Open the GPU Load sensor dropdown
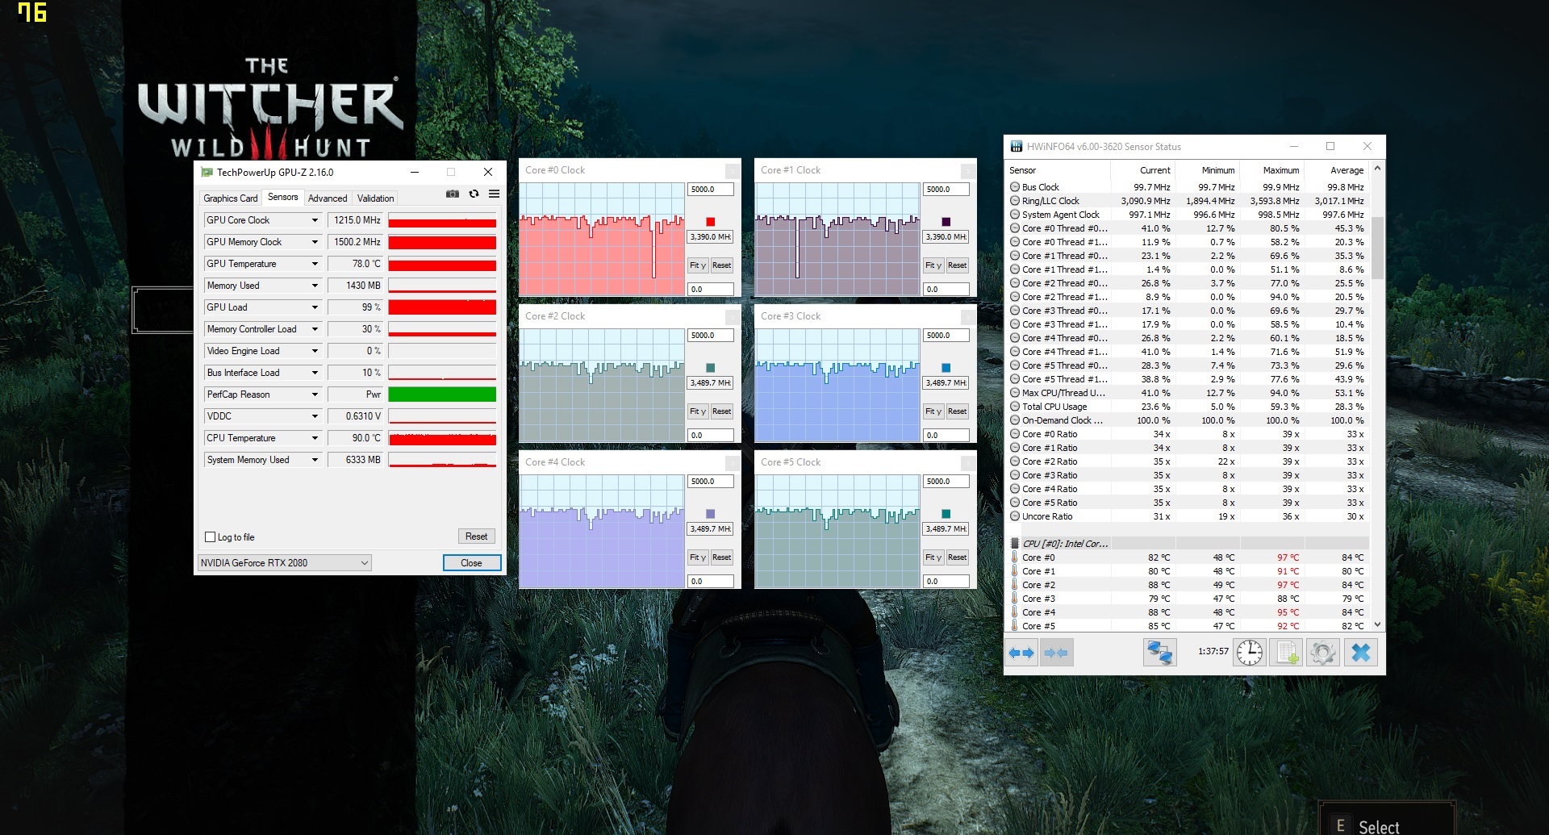Screen dimensions: 1549x835 (315, 307)
